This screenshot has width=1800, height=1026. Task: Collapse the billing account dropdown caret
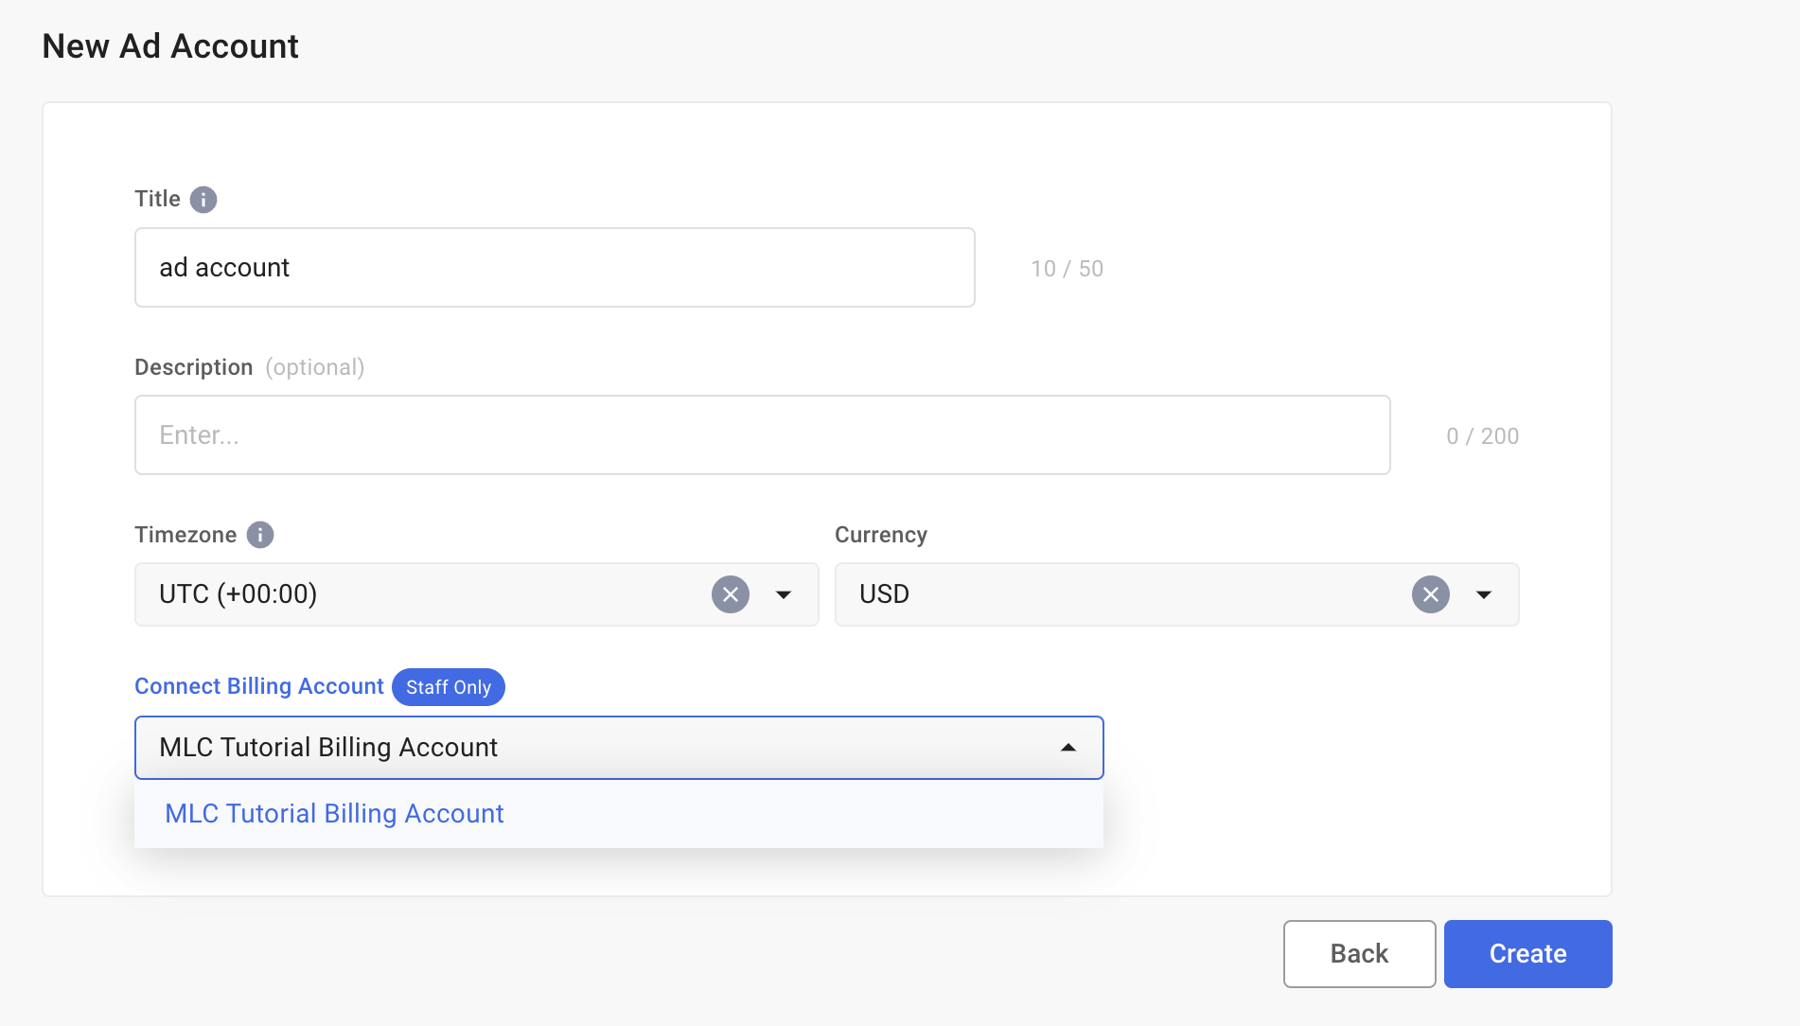click(1068, 748)
